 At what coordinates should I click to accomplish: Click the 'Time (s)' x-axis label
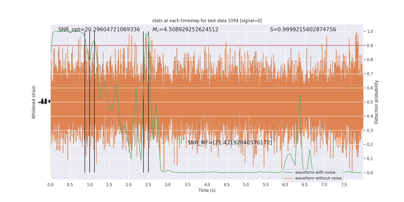pyautogui.click(x=207, y=190)
